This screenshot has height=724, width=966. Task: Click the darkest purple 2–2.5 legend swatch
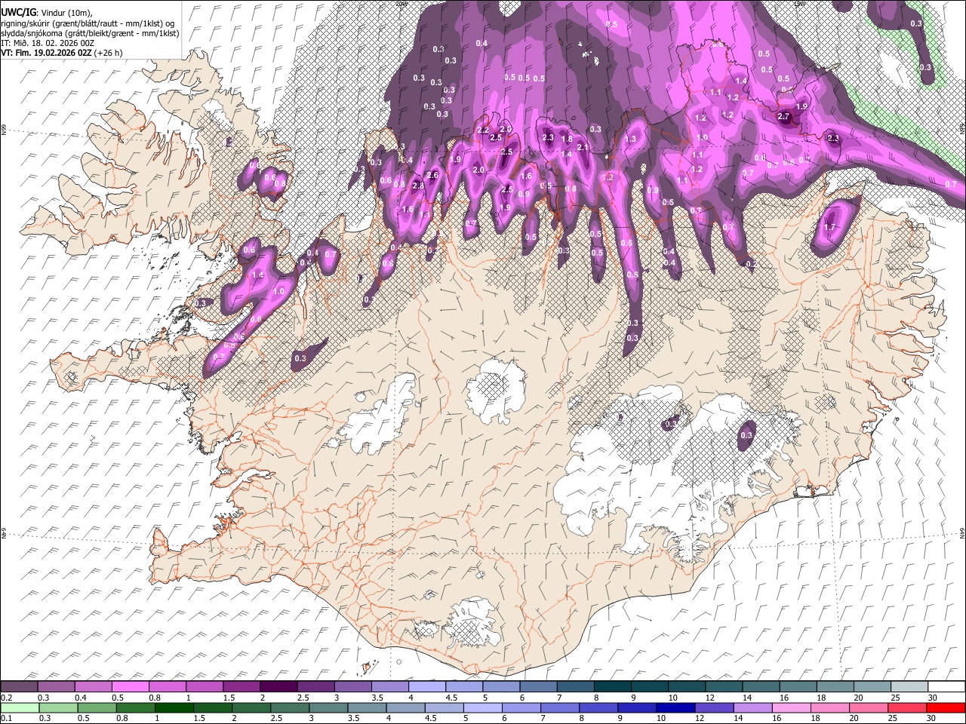pyautogui.click(x=278, y=687)
